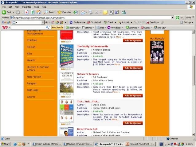Open the Mail envelope toolbar icon

83,12
